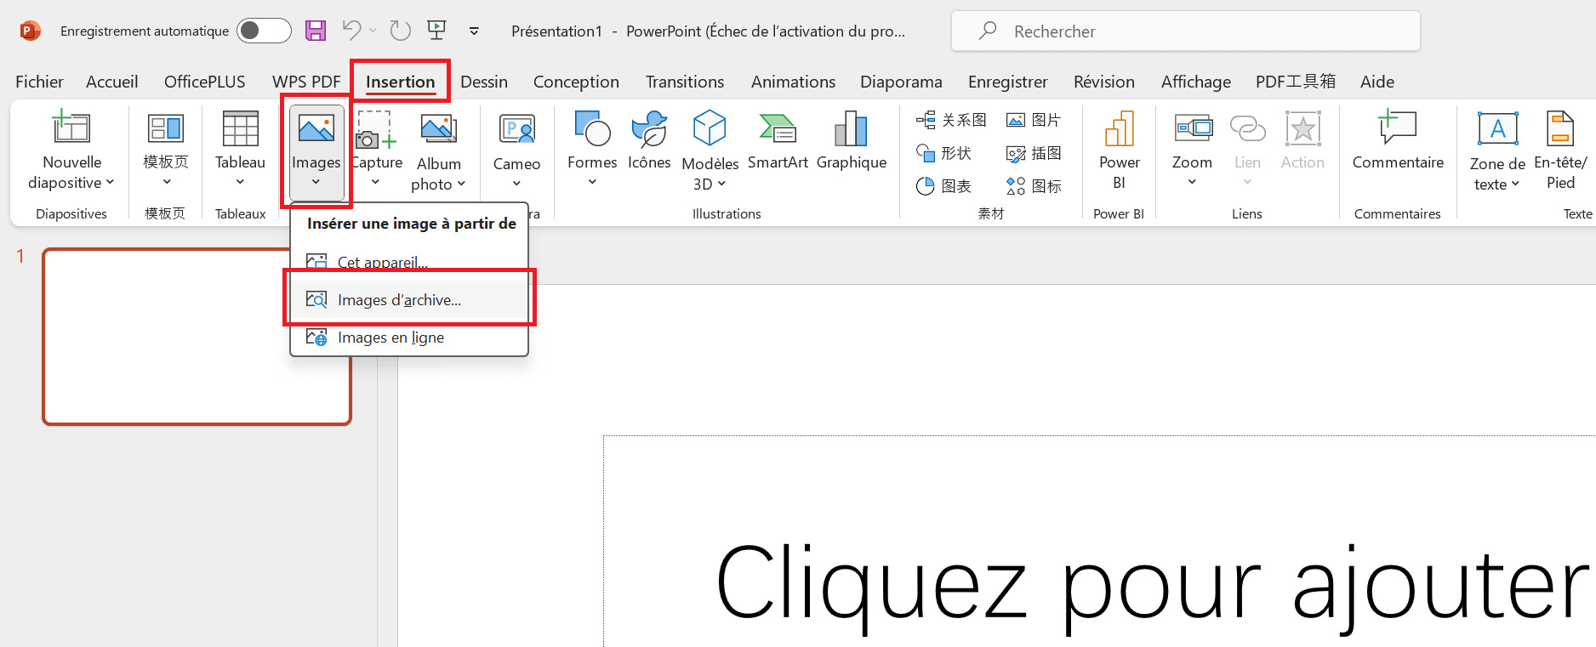Expand the Modèles 3D dropdown arrow
This screenshot has height=647, width=1596.
click(721, 184)
